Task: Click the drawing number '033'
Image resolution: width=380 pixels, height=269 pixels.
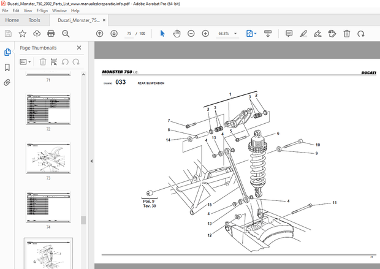Action: point(121,82)
